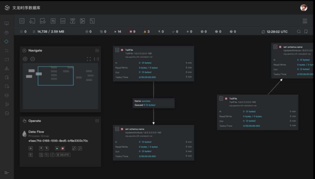Fit the flow to the canvas in Navigate panel

click(89, 59)
